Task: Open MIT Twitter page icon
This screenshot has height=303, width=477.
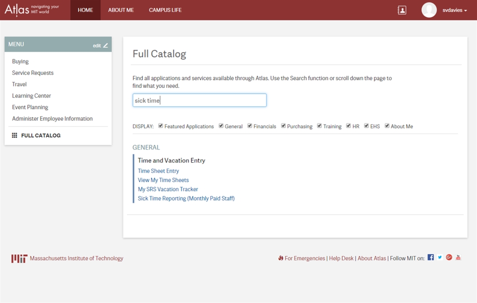Action: click(440, 258)
